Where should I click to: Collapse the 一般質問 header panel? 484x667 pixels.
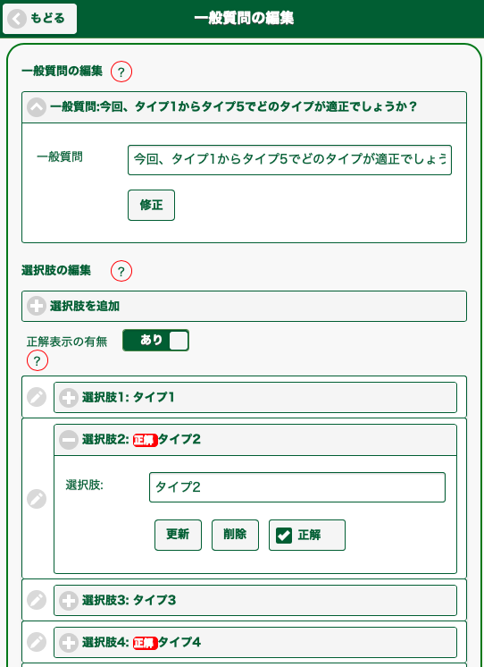[x=244, y=107]
